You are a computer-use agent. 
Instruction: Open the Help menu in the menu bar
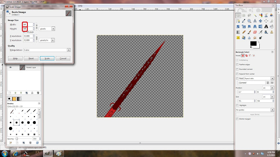(80, 6)
